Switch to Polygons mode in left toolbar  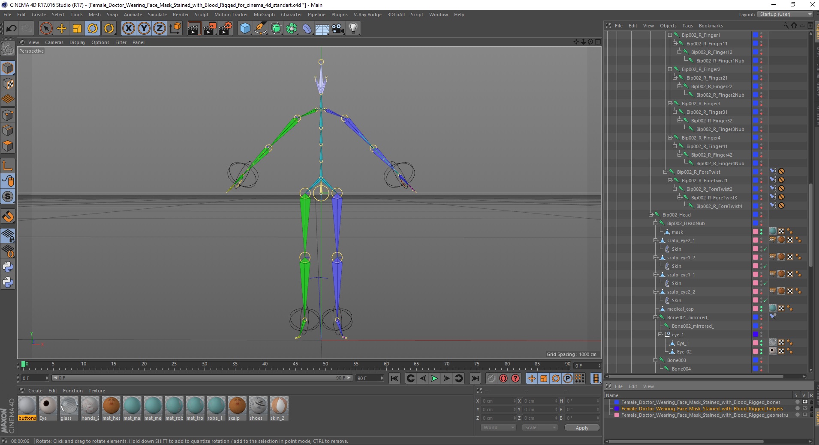[8, 146]
